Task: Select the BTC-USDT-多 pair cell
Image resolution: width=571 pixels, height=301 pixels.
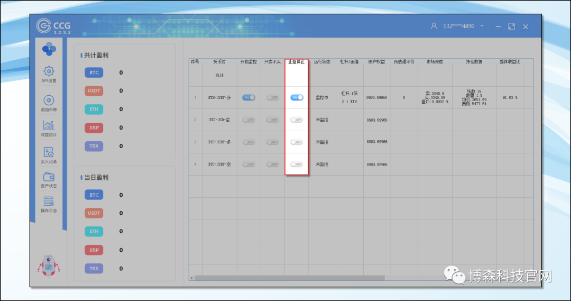Action: click(x=219, y=142)
